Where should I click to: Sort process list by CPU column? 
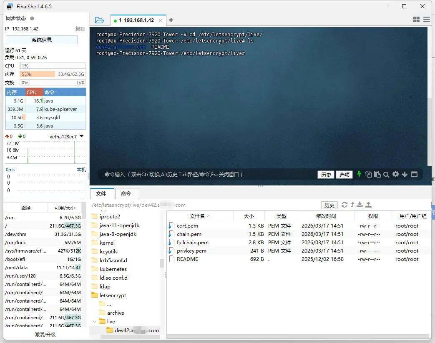pyautogui.click(x=34, y=92)
